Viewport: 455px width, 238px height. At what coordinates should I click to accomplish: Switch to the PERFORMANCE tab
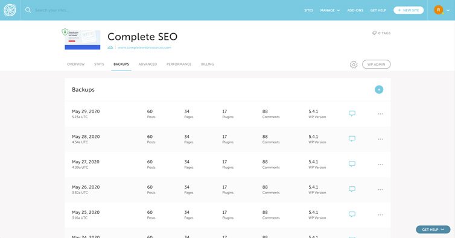point(179,64)
